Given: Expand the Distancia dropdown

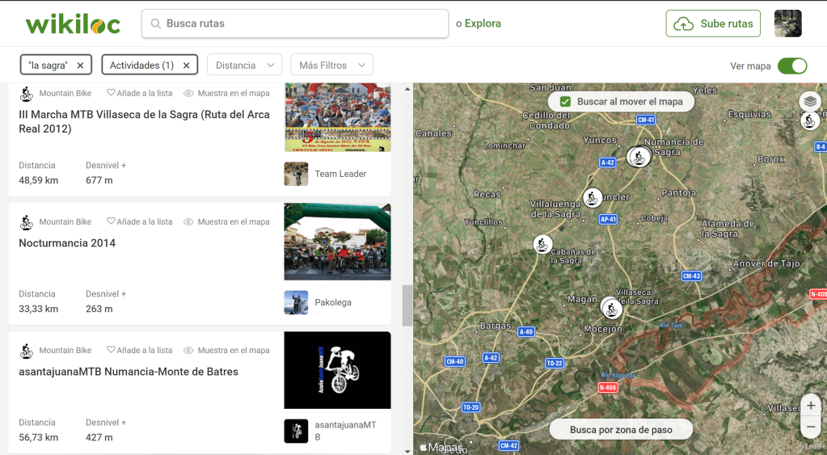Looking at the screenshot, I should (x=244, y=65).
